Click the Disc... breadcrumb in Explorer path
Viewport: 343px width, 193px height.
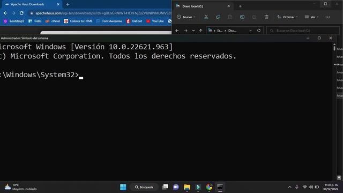pos(232,31)
